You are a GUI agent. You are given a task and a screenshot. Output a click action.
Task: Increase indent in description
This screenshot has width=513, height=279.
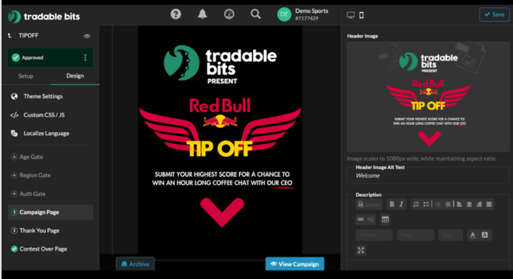point(448,205)
